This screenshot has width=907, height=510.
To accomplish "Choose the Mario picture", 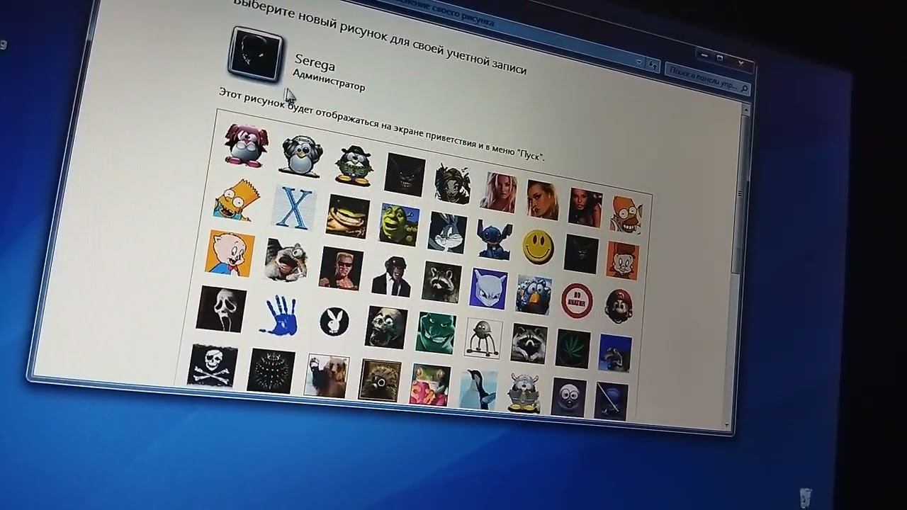I will point(619,306).
